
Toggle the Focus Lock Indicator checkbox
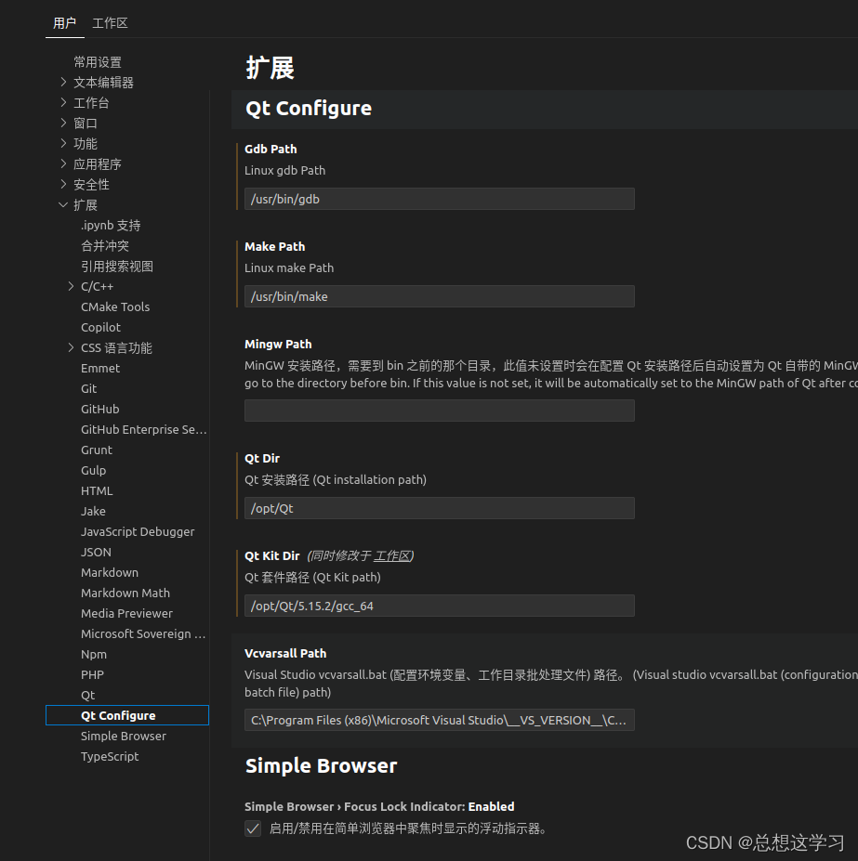(x=253, y=828)
